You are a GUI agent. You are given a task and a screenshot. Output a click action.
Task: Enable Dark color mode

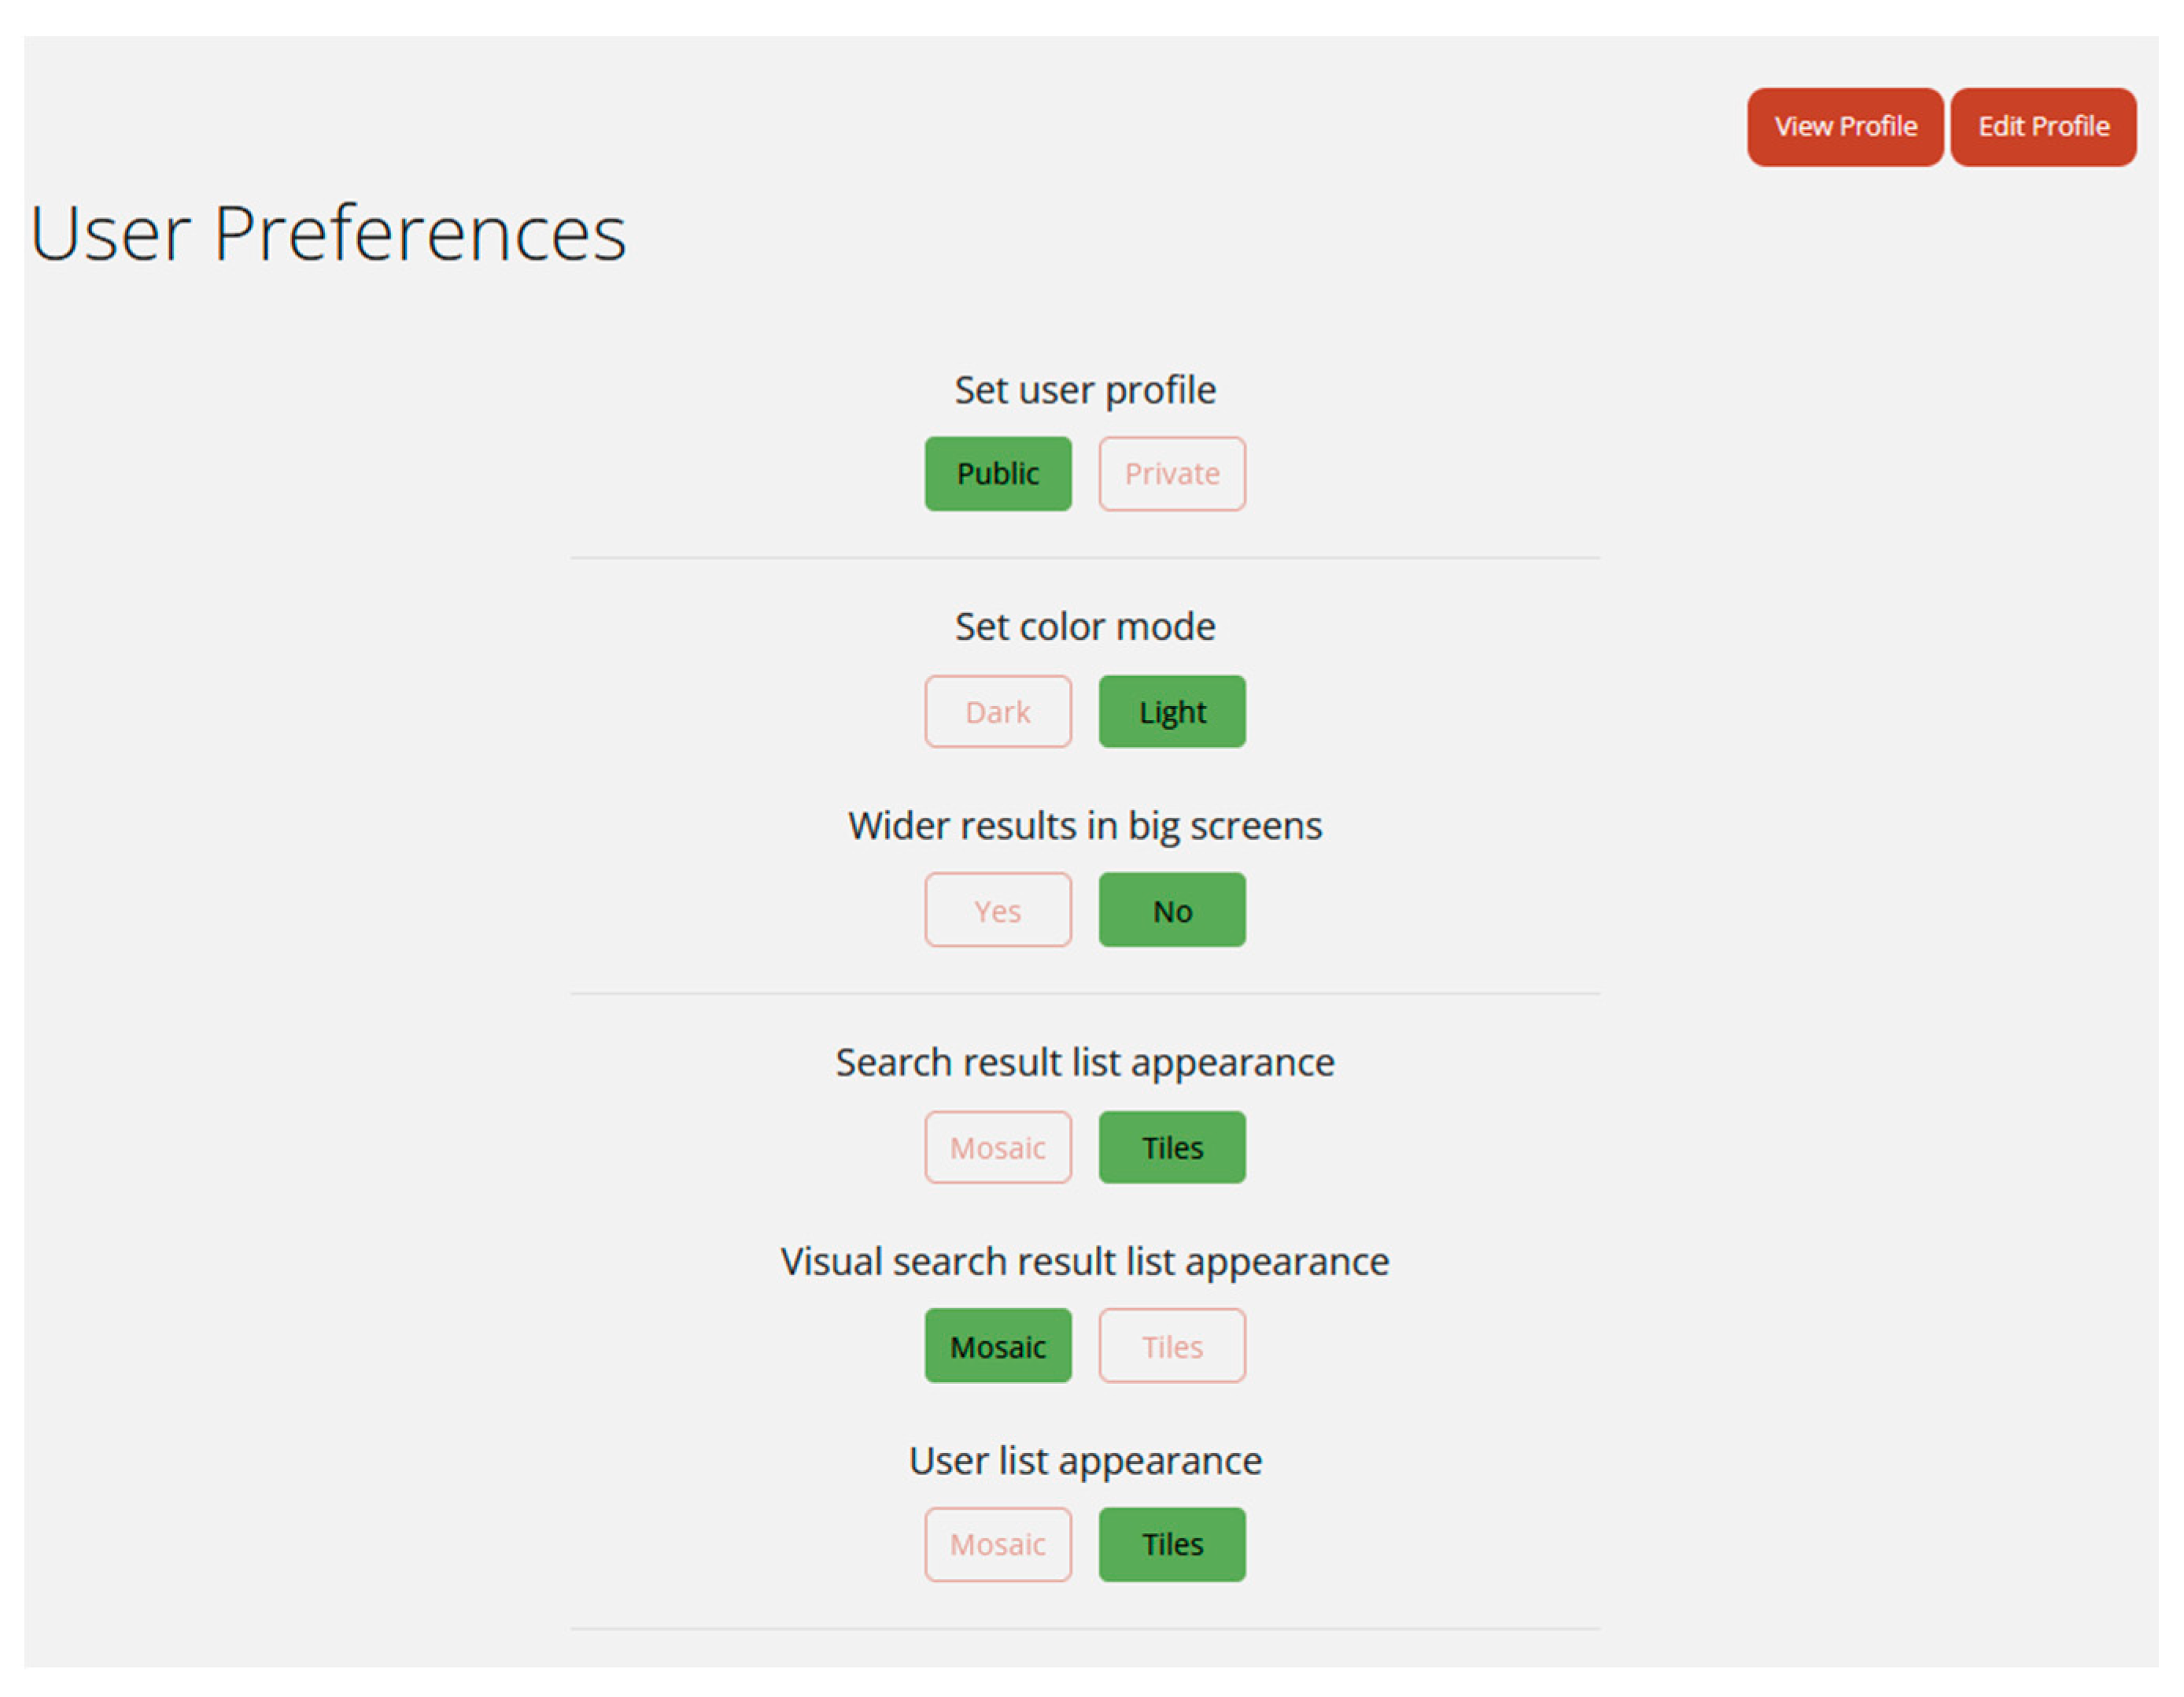point(997,712)
